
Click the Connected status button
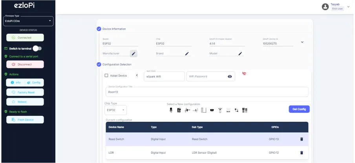click(25, 38)
